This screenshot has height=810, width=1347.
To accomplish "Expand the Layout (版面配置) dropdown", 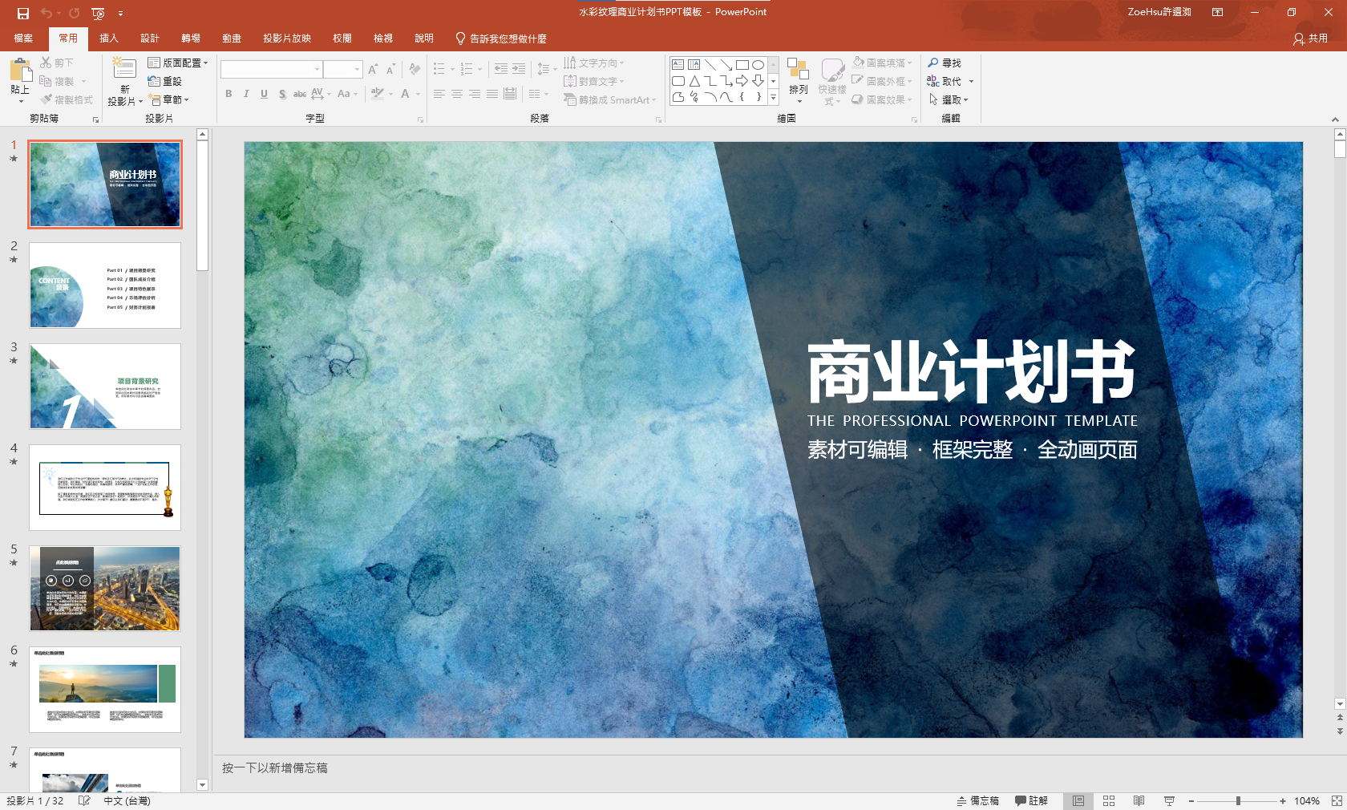I will pos(178,63).
